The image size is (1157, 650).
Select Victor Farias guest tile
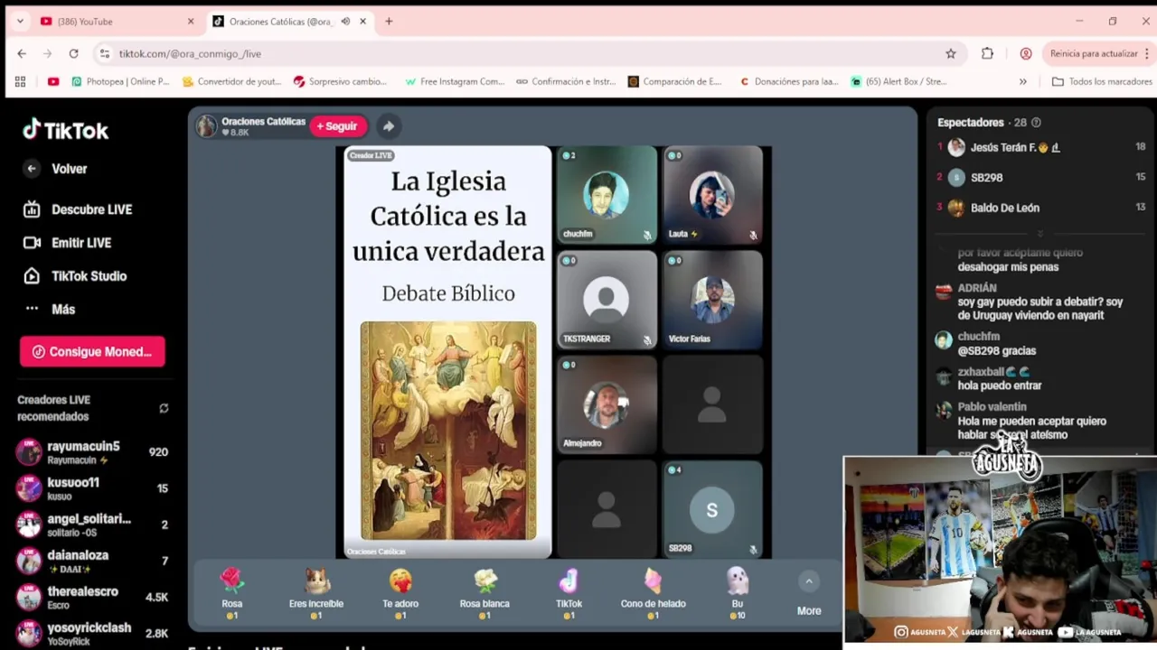coord(712,300)
